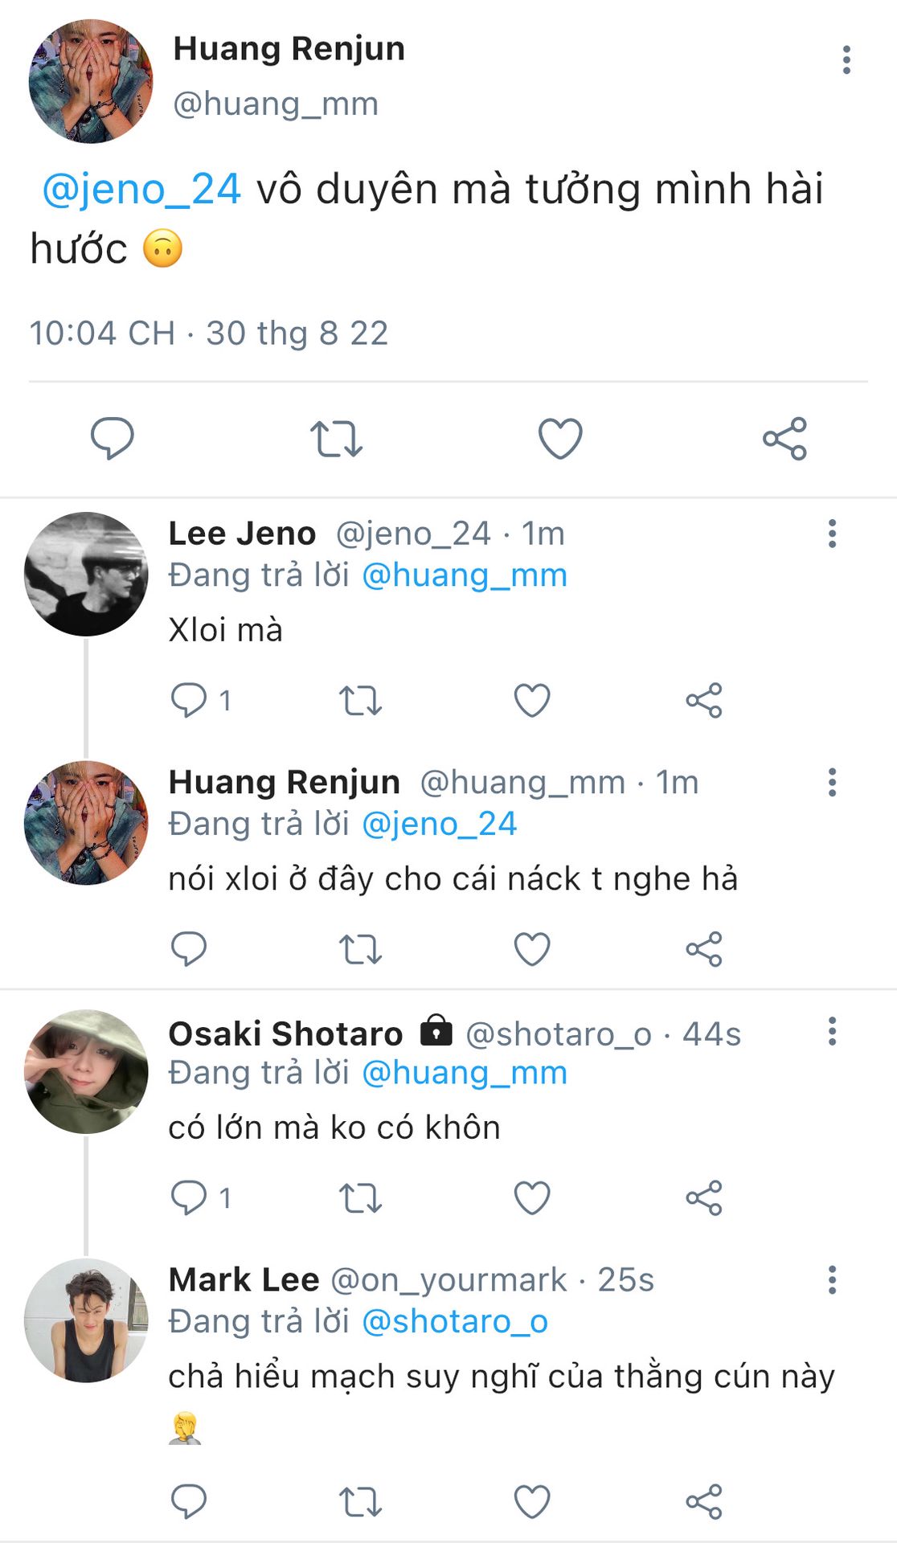Open more options menu on main tweet
The image size is (897, 1543).
coord(846,60)
